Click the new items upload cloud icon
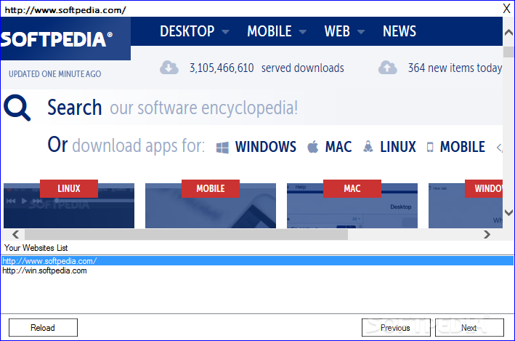Image resolution: width=515 pixels, height=341 pixels. pos(388,68)
